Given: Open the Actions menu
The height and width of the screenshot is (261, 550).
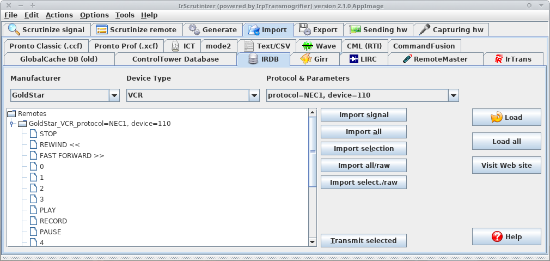Looking at the screenshot, I should click(x=59, y=15).
